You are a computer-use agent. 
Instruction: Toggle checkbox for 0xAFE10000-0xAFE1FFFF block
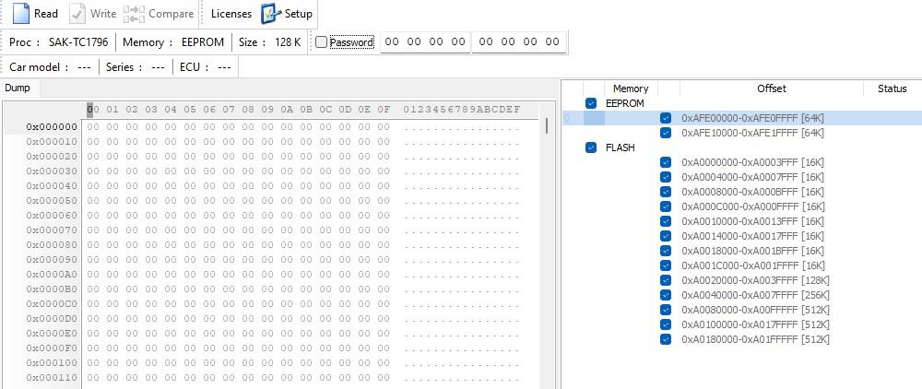point(666,133)
